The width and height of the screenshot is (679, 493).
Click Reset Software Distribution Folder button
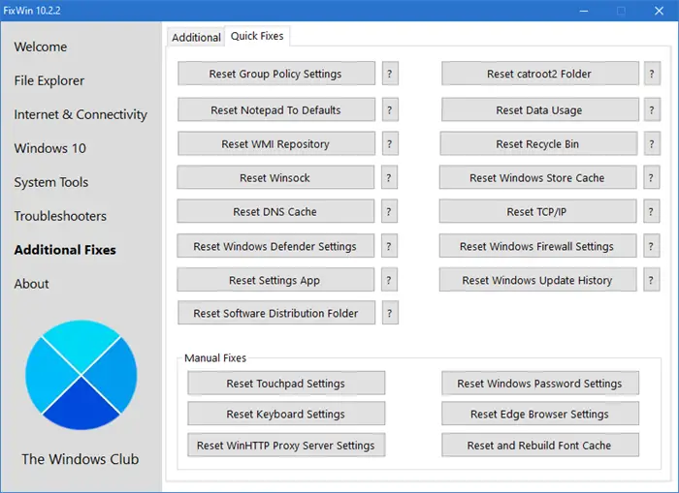(276, 313)
